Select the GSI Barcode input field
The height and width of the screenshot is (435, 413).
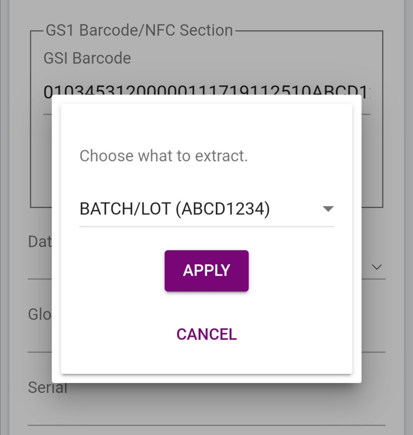tap(206, 90)
